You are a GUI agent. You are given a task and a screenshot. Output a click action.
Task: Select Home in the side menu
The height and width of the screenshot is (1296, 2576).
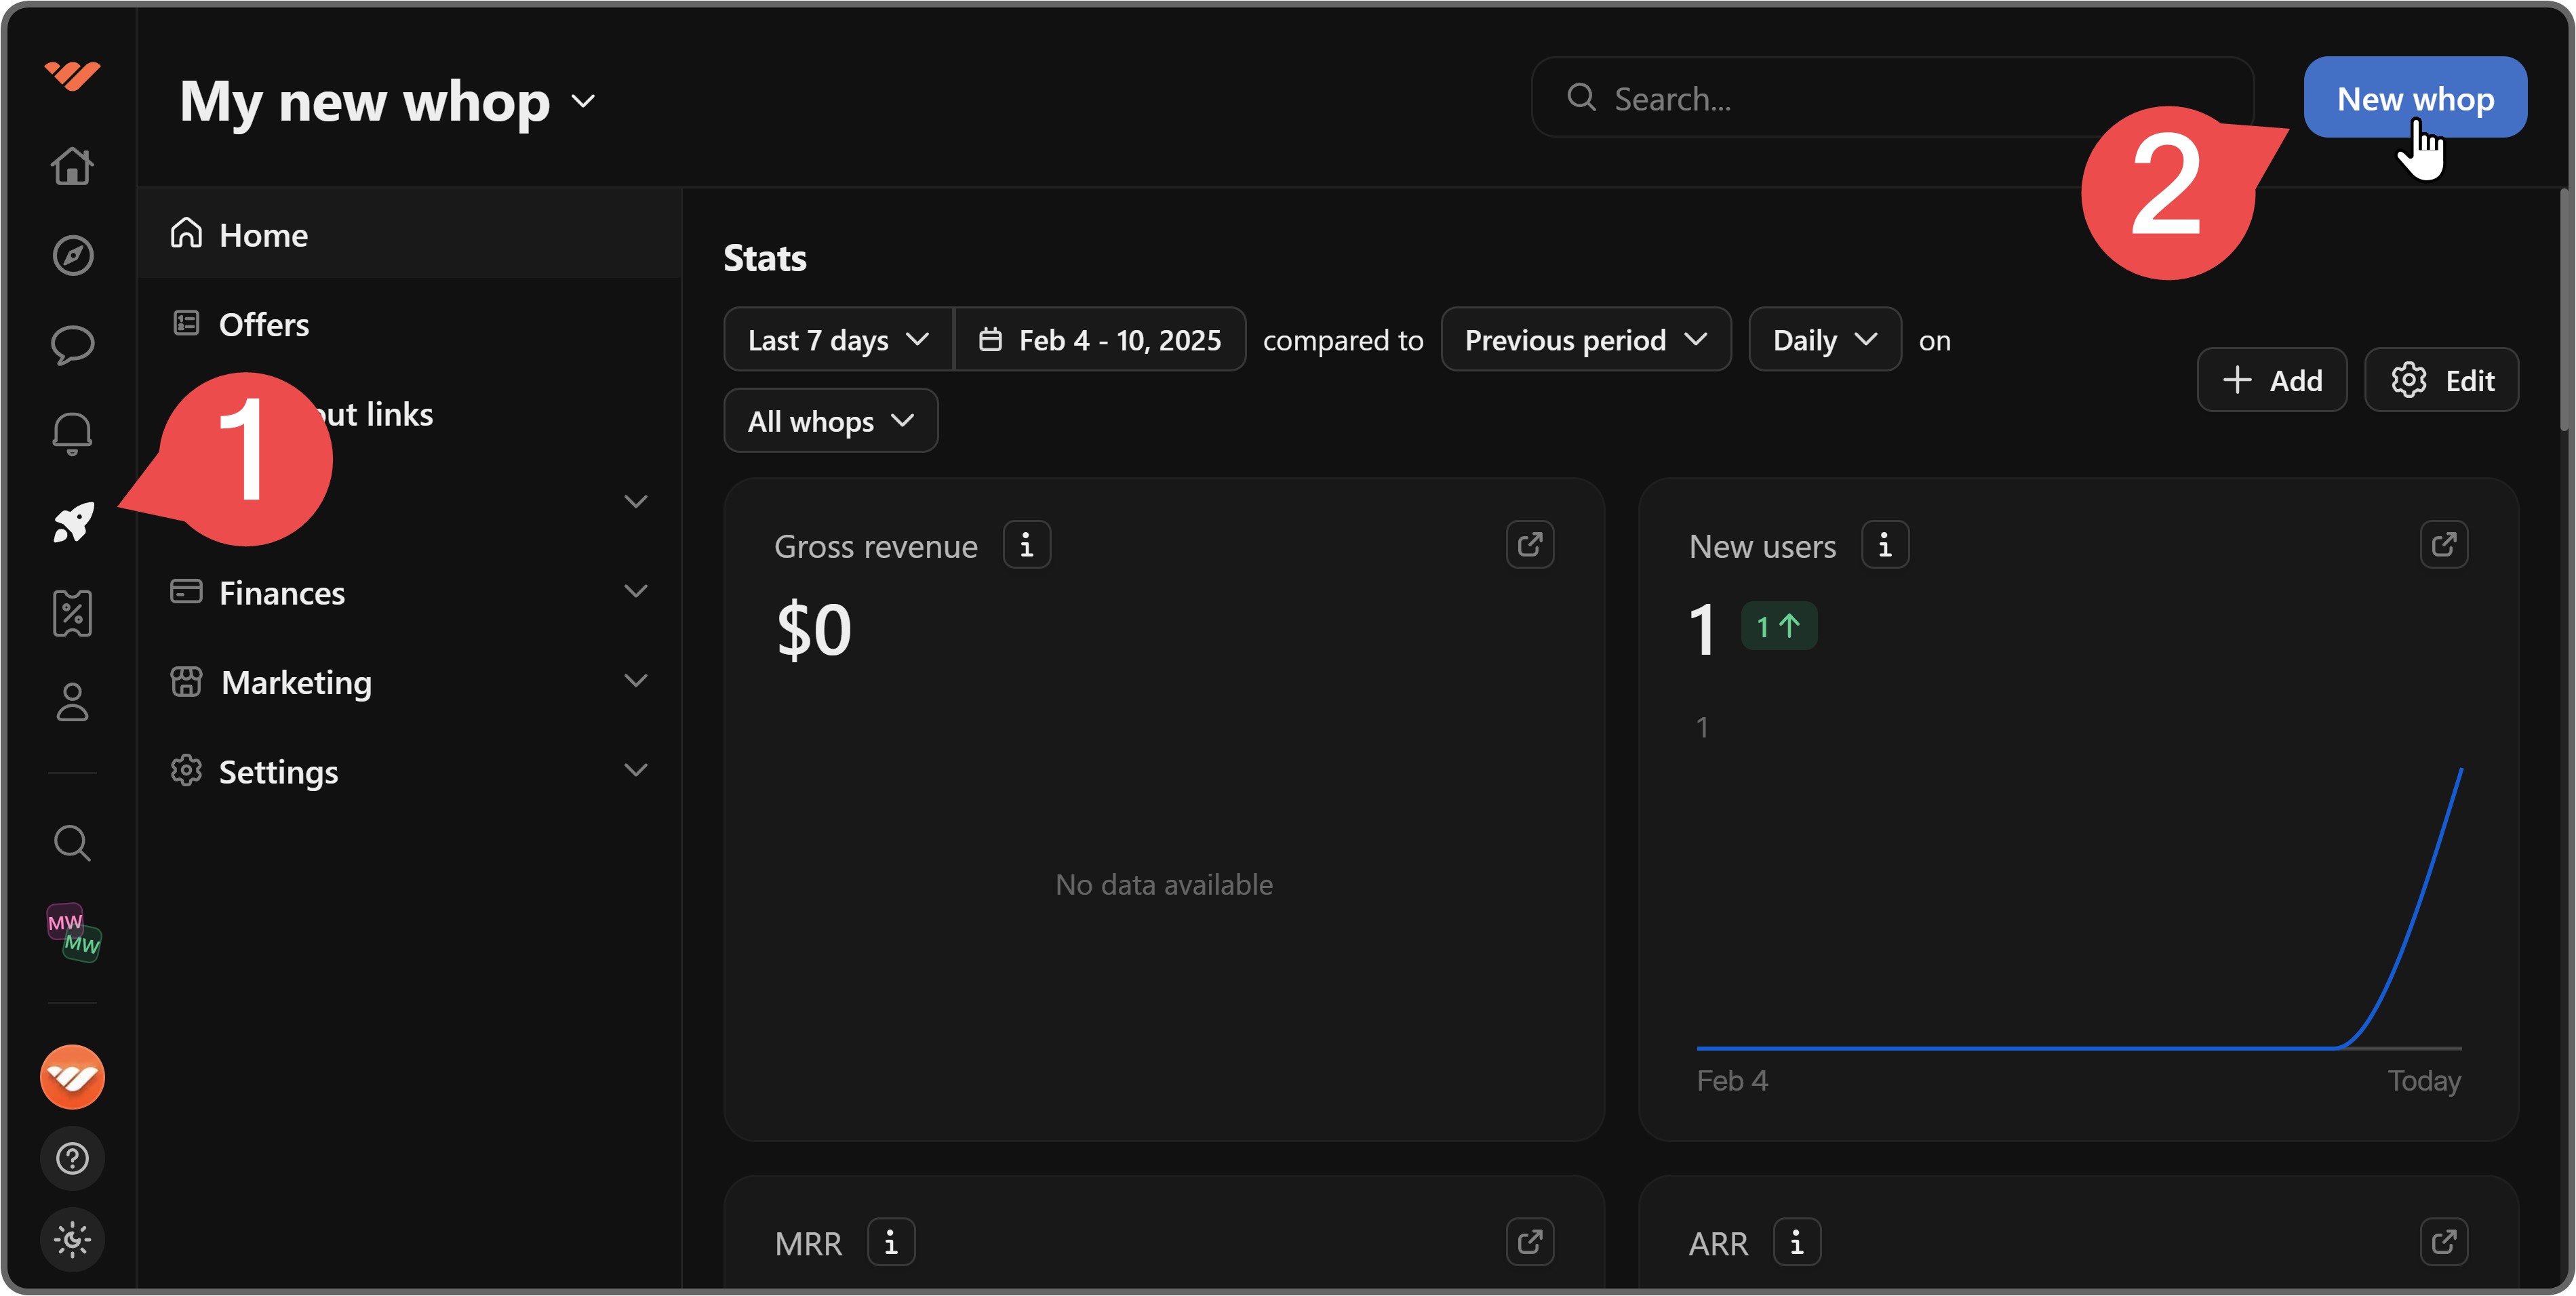coord(264,235)
